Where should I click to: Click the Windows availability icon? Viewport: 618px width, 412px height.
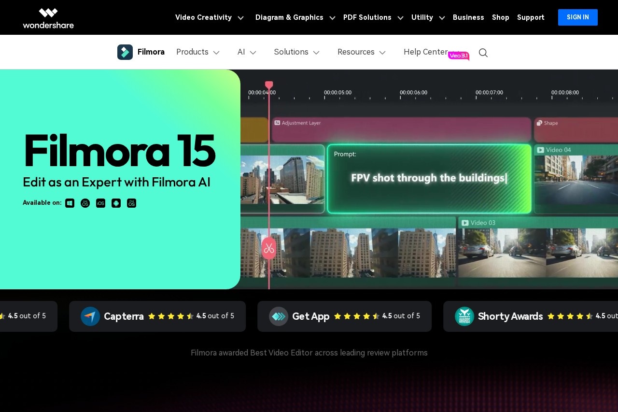tap(70, 203)
